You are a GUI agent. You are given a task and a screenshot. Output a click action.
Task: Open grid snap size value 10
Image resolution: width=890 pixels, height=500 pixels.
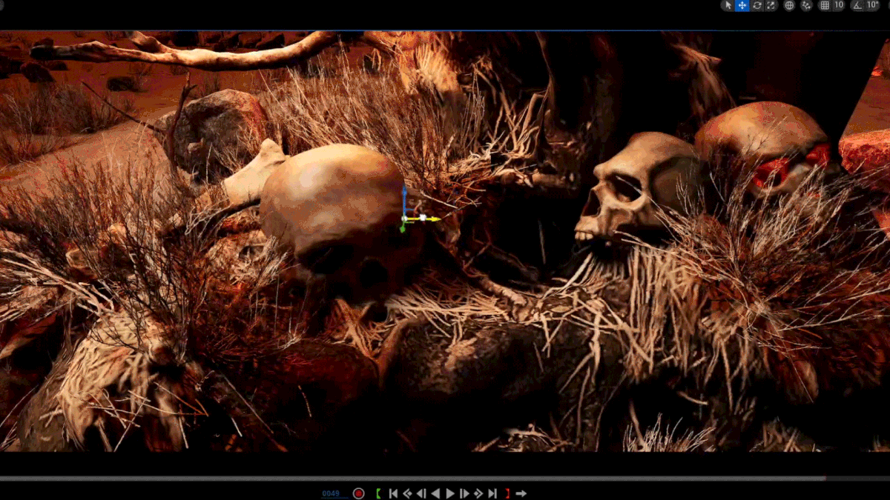point(839,5)
